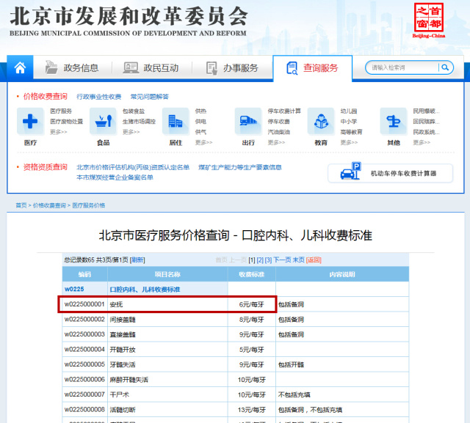Open 中小学 link
Viewport: 470px width, 423px height.
coord(349,122)
